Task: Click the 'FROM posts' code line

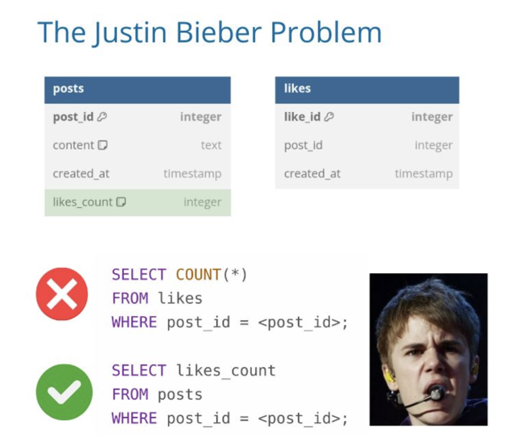Action: pyautogui.click(x=158, y=394)
